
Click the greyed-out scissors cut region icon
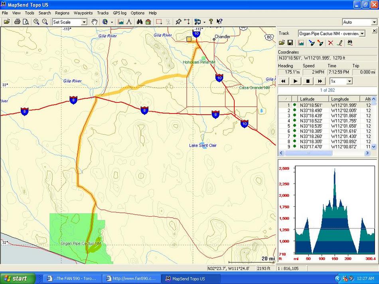(168, 22)
